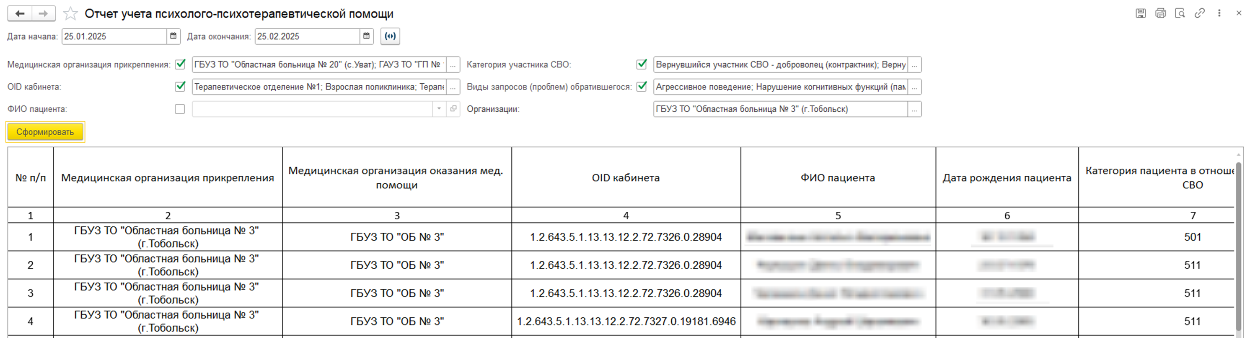
Task: Open the three-dot more options menu
Action: [1219, 13]
